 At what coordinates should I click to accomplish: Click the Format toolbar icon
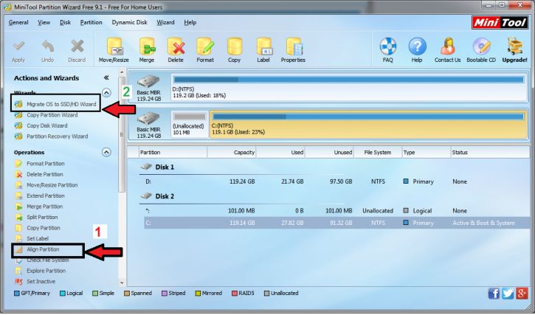[205, 46]
